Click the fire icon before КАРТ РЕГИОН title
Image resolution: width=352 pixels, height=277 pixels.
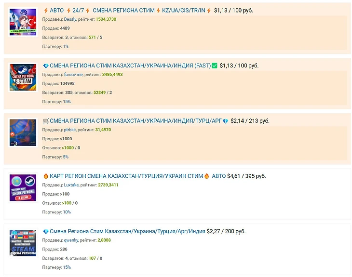tap(46, 176)
